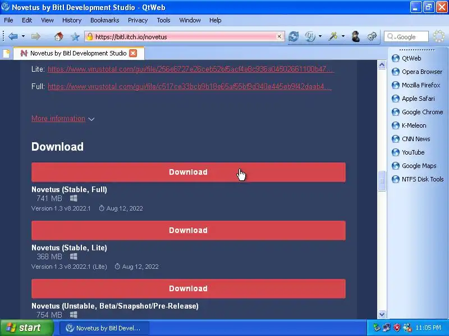Click the Forward navigation arrow
Viewport: 449px width, 336px height.
point(36,36)
